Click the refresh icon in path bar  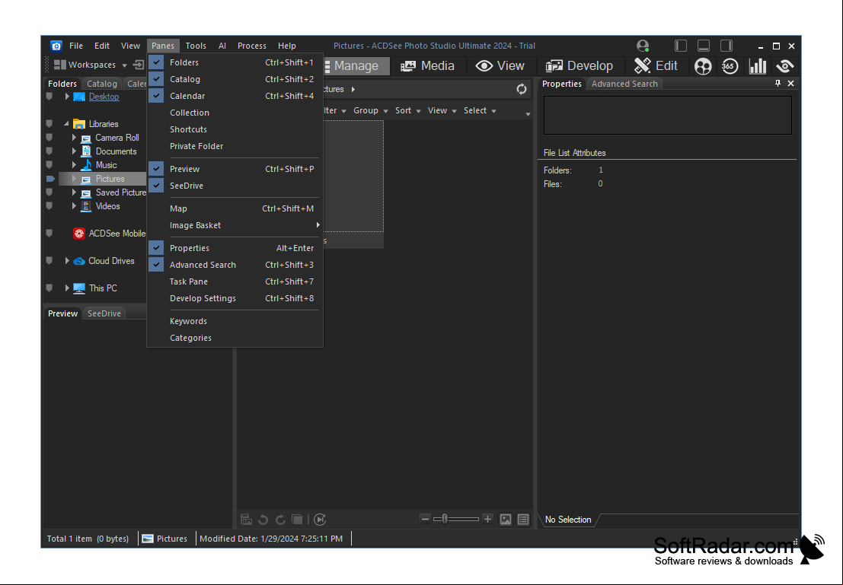(x=522, y=89)
